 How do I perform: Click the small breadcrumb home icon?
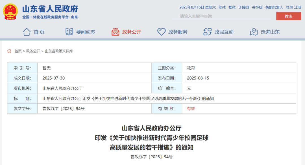point(9,51)
